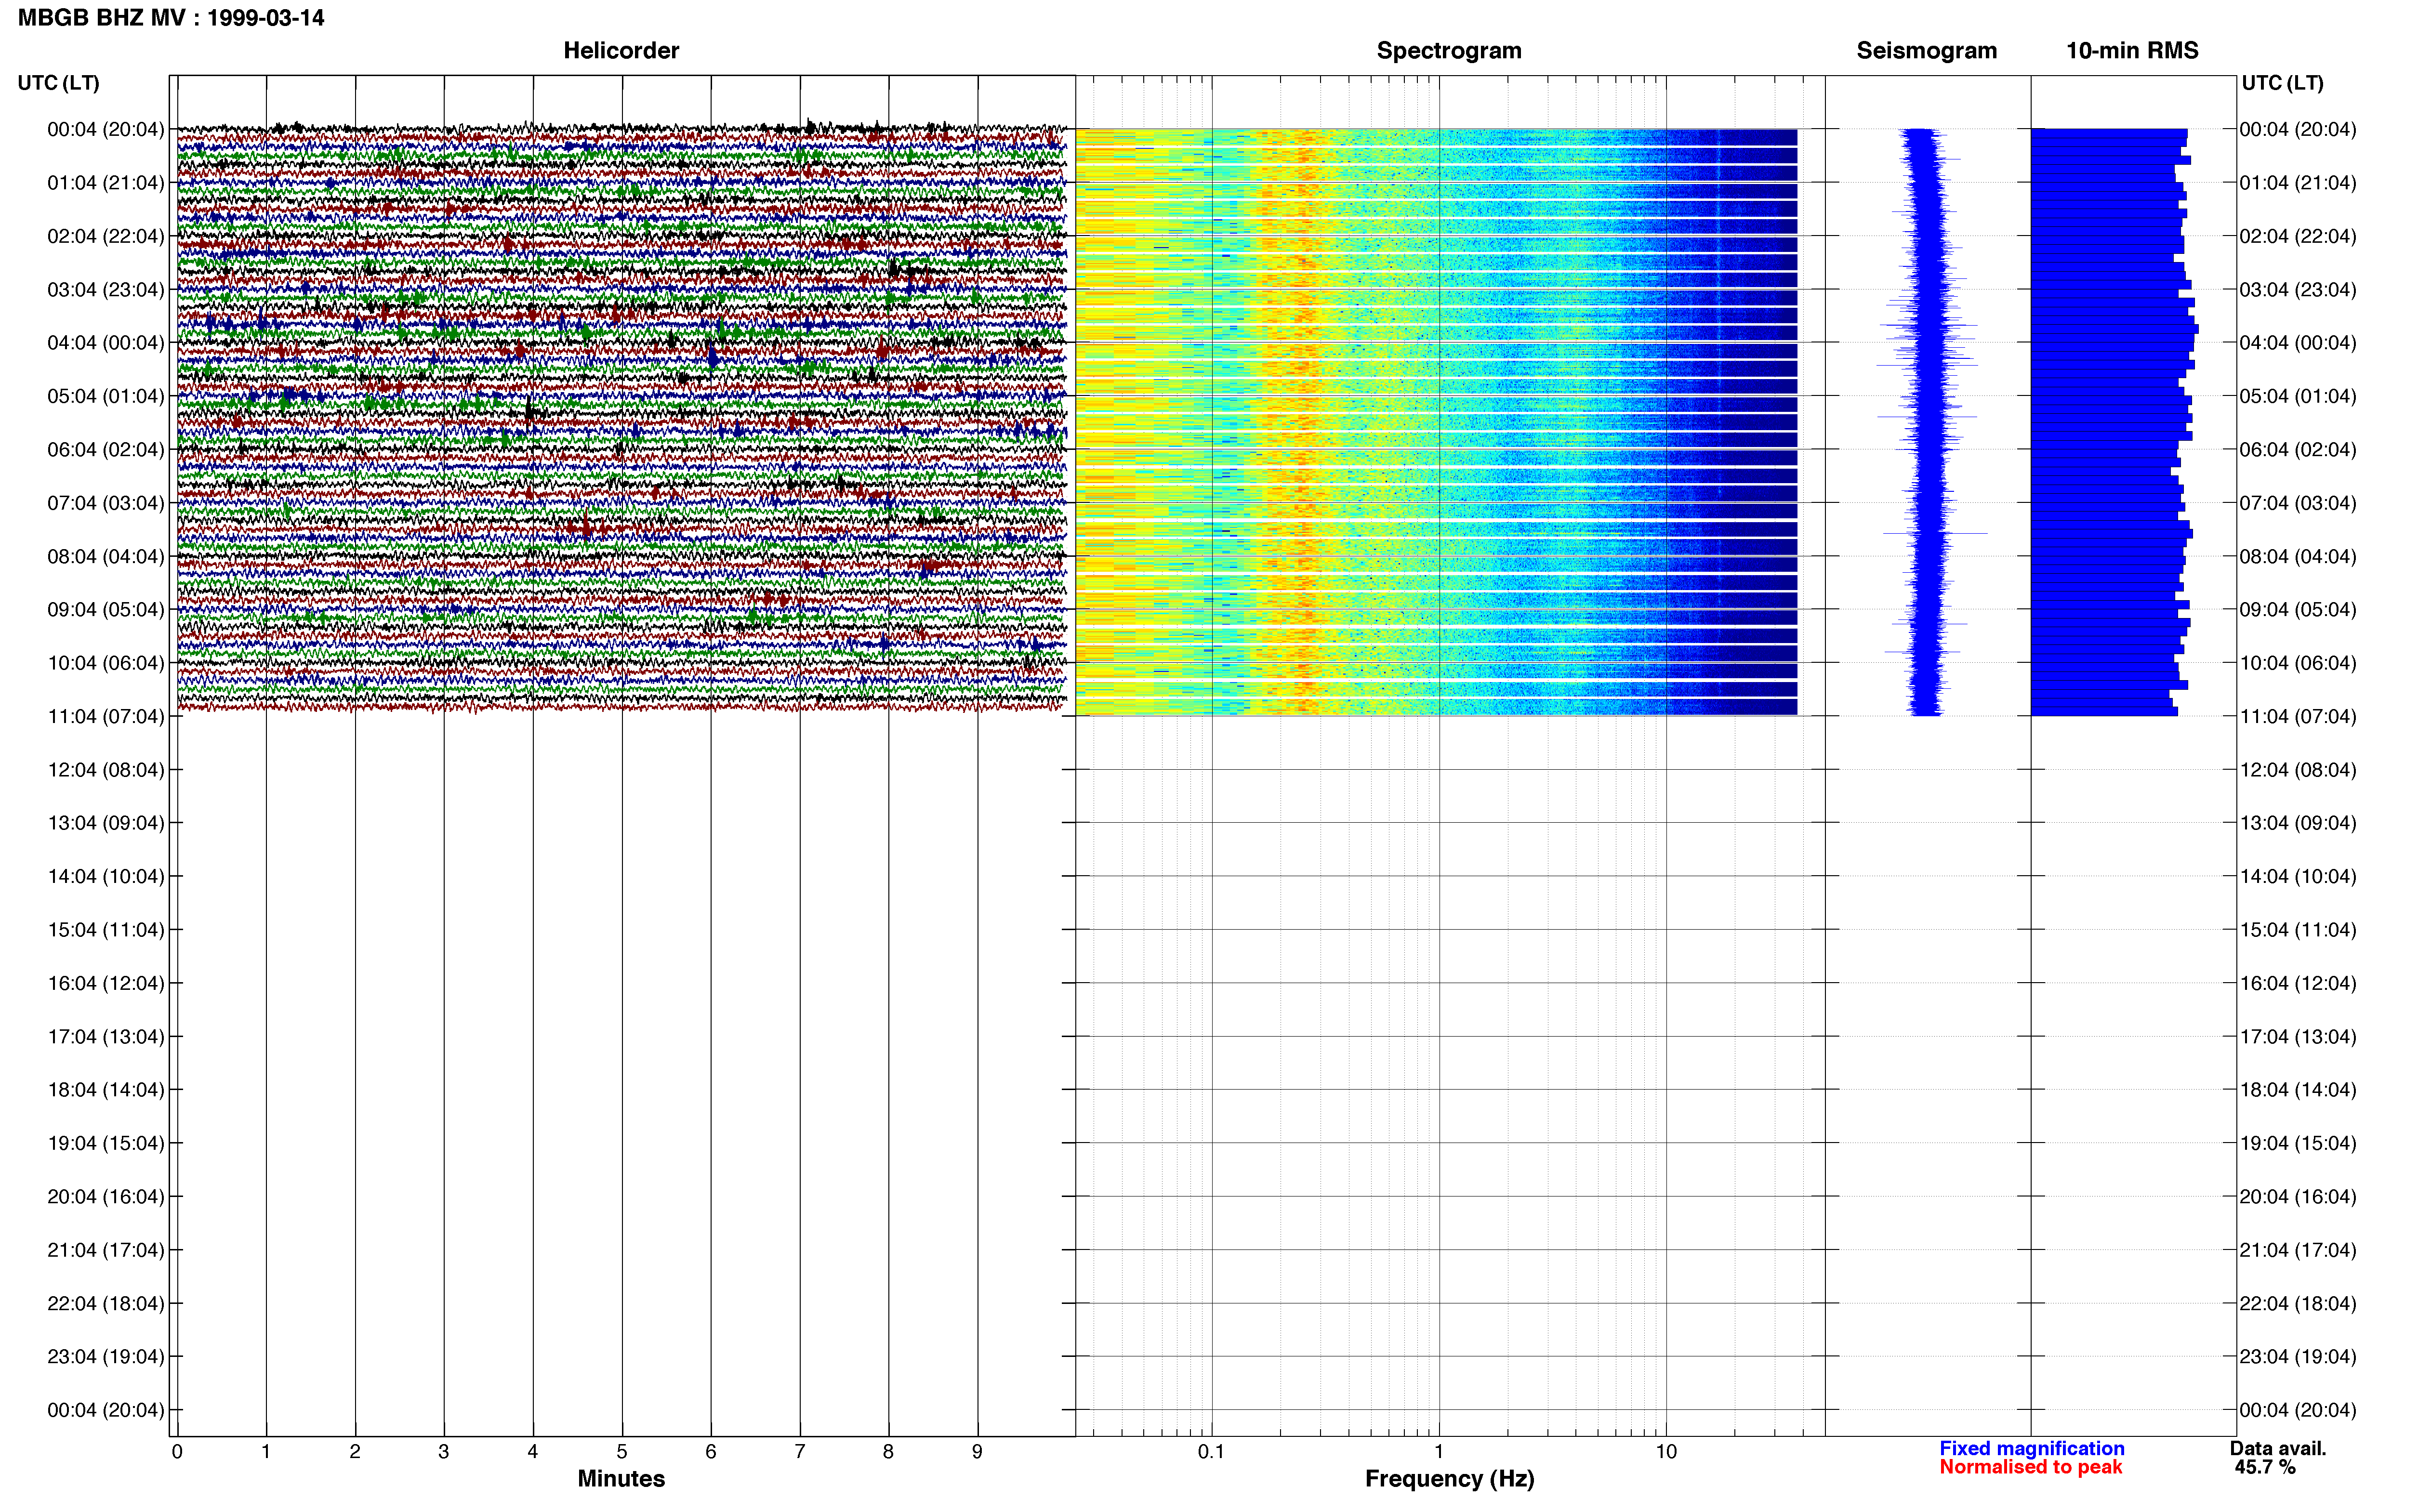The height and width of the screenshot is (1512, 2418).
Task: Click '01:04 (21:04)' on the left time axis
Action: pos(106,183)
